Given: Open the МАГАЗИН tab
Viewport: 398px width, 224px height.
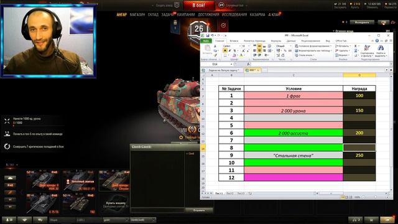Looking at the screenshot, I should 137,14.
